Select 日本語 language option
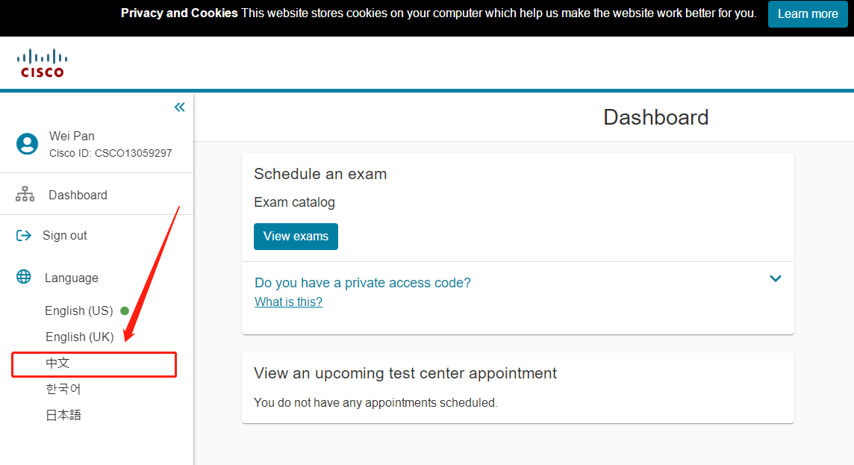854x465 pixels. [x=63, y=415]
